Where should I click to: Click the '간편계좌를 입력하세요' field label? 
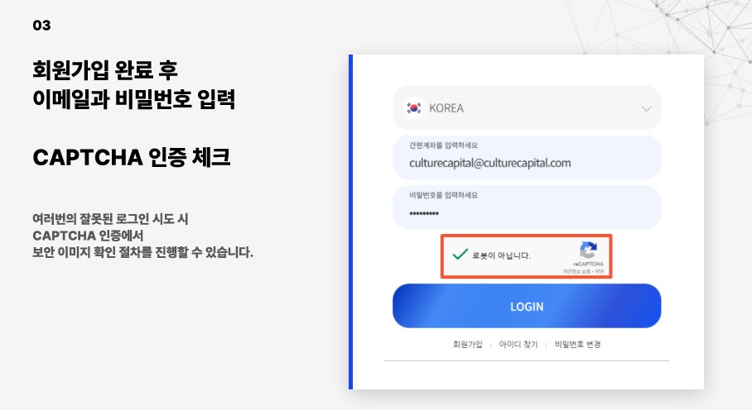[x=443, y=145]
